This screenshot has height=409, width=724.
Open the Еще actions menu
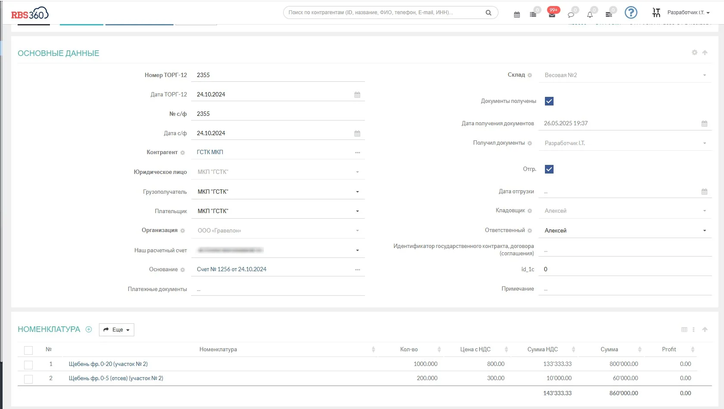pos(117,330)
